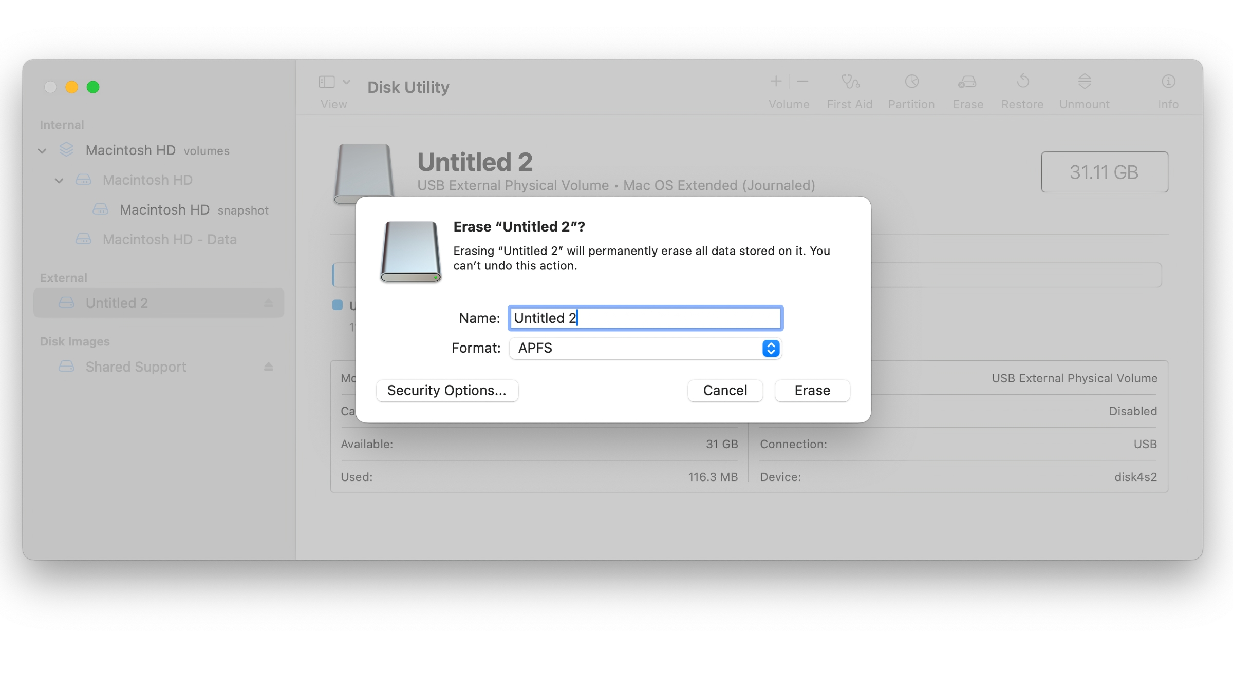This screenshot has width=1233, height=693.
Task: Select the Untitled 2 checkbox in details
Action: pyautogui.click(x=338, y=305)
